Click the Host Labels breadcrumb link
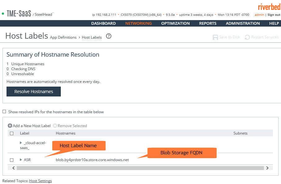Viewport: 281px width, 184px height. click(x=92, y=37)
